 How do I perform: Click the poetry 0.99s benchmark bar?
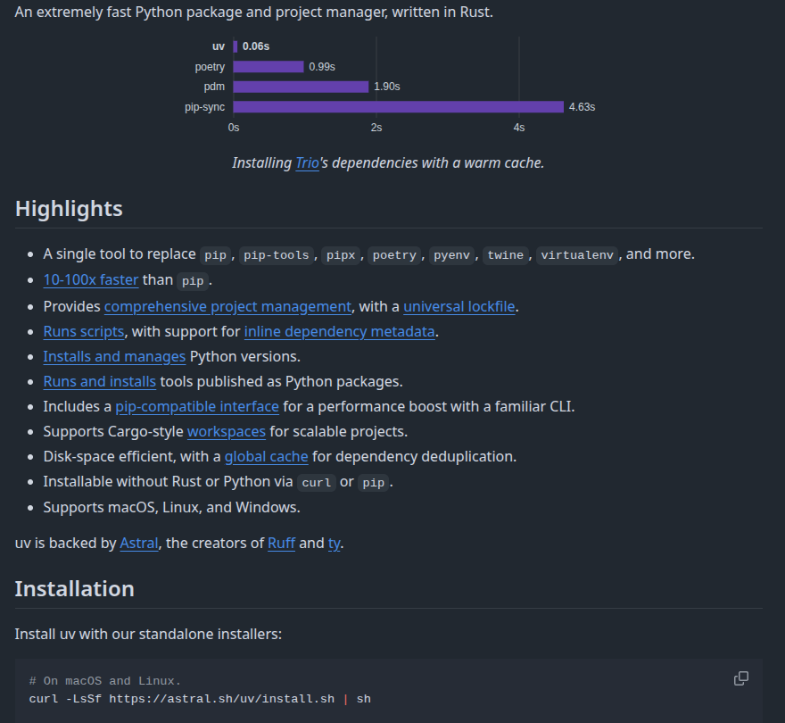pyautogui.click(x=269, y=67)
